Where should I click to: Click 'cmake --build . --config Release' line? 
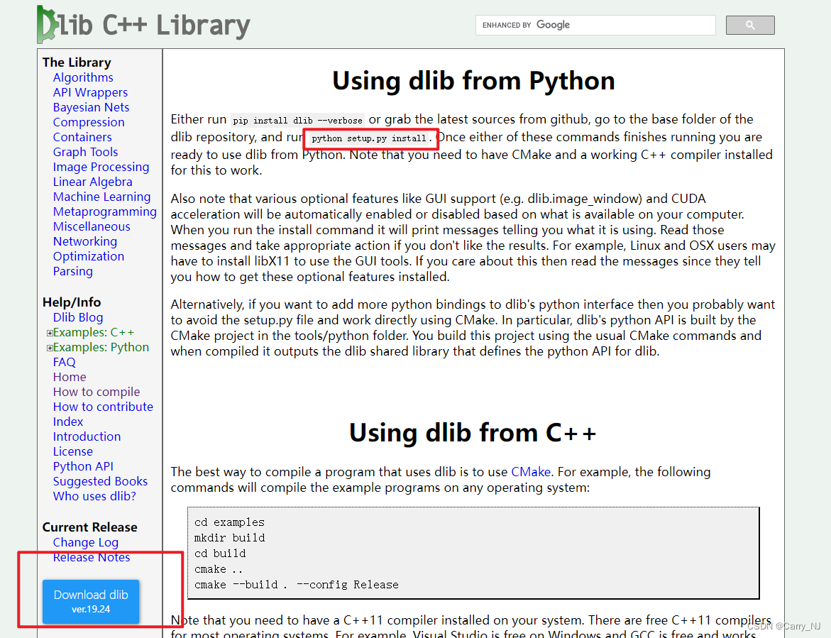[x=296, y=585]
